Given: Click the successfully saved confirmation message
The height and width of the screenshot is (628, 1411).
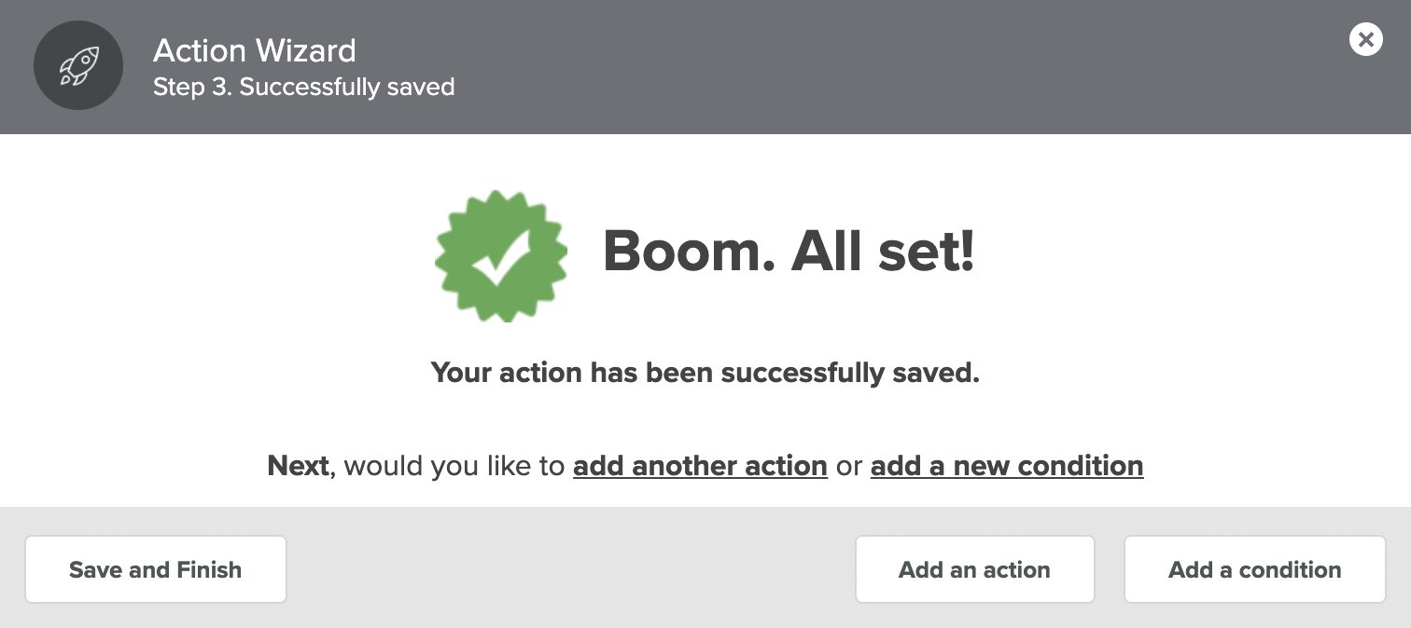Looking at the screenshot, I should [x=705, y=373].
